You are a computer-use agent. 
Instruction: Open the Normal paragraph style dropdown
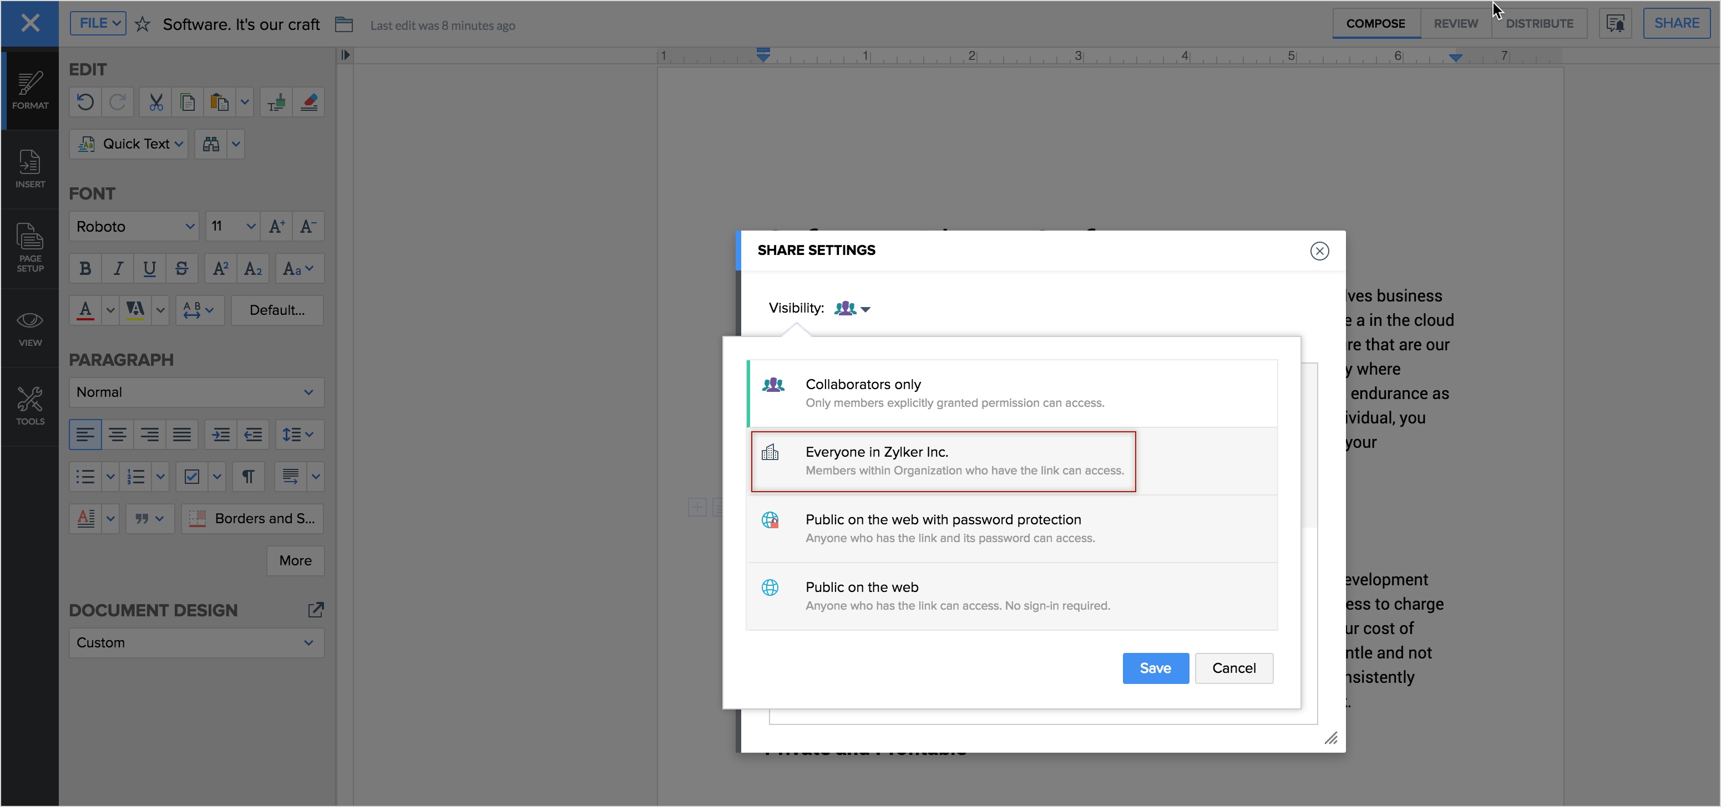(x=196, y=392)
